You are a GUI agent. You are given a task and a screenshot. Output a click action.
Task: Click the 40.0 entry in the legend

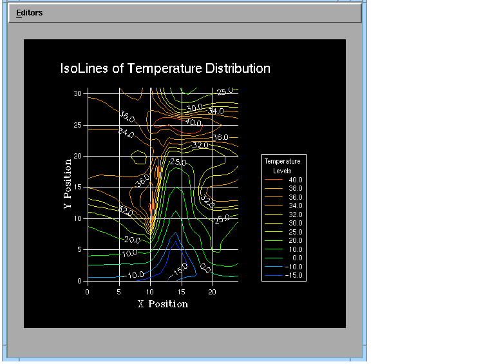pos(295,180)
